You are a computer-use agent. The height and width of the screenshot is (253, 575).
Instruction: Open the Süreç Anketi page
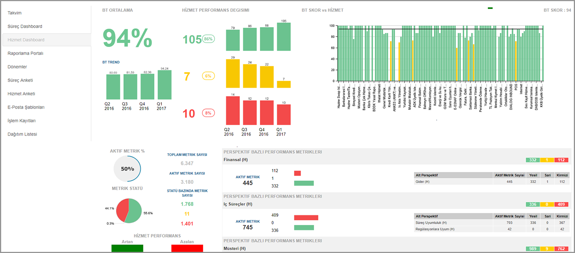20,80
